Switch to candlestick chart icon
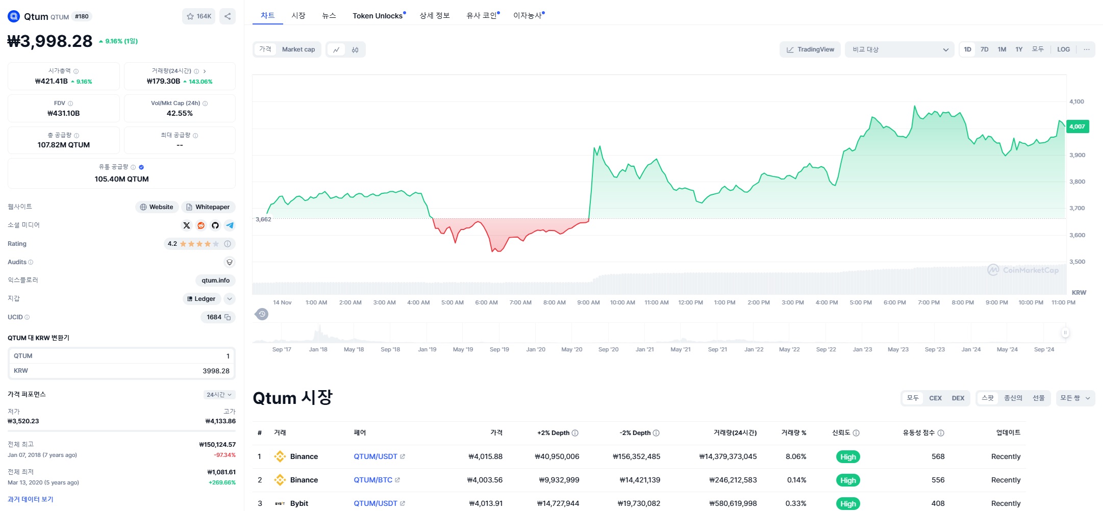This screenshot has height=511, width=1103. 355,49
